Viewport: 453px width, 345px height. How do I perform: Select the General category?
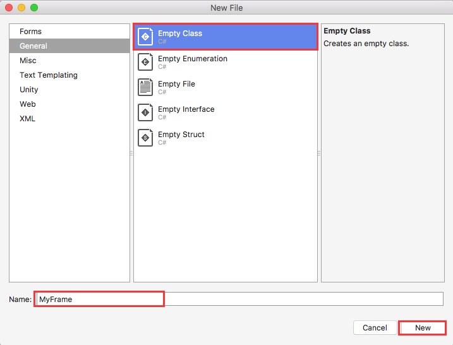tap(33, 46)
